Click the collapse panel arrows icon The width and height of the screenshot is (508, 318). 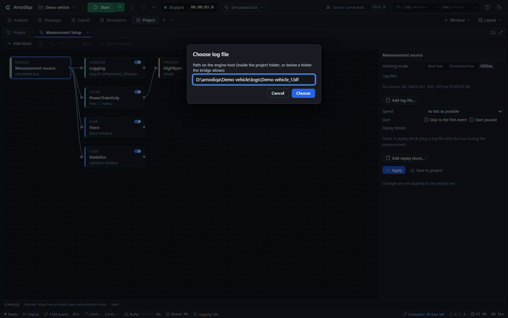(501, 33)
